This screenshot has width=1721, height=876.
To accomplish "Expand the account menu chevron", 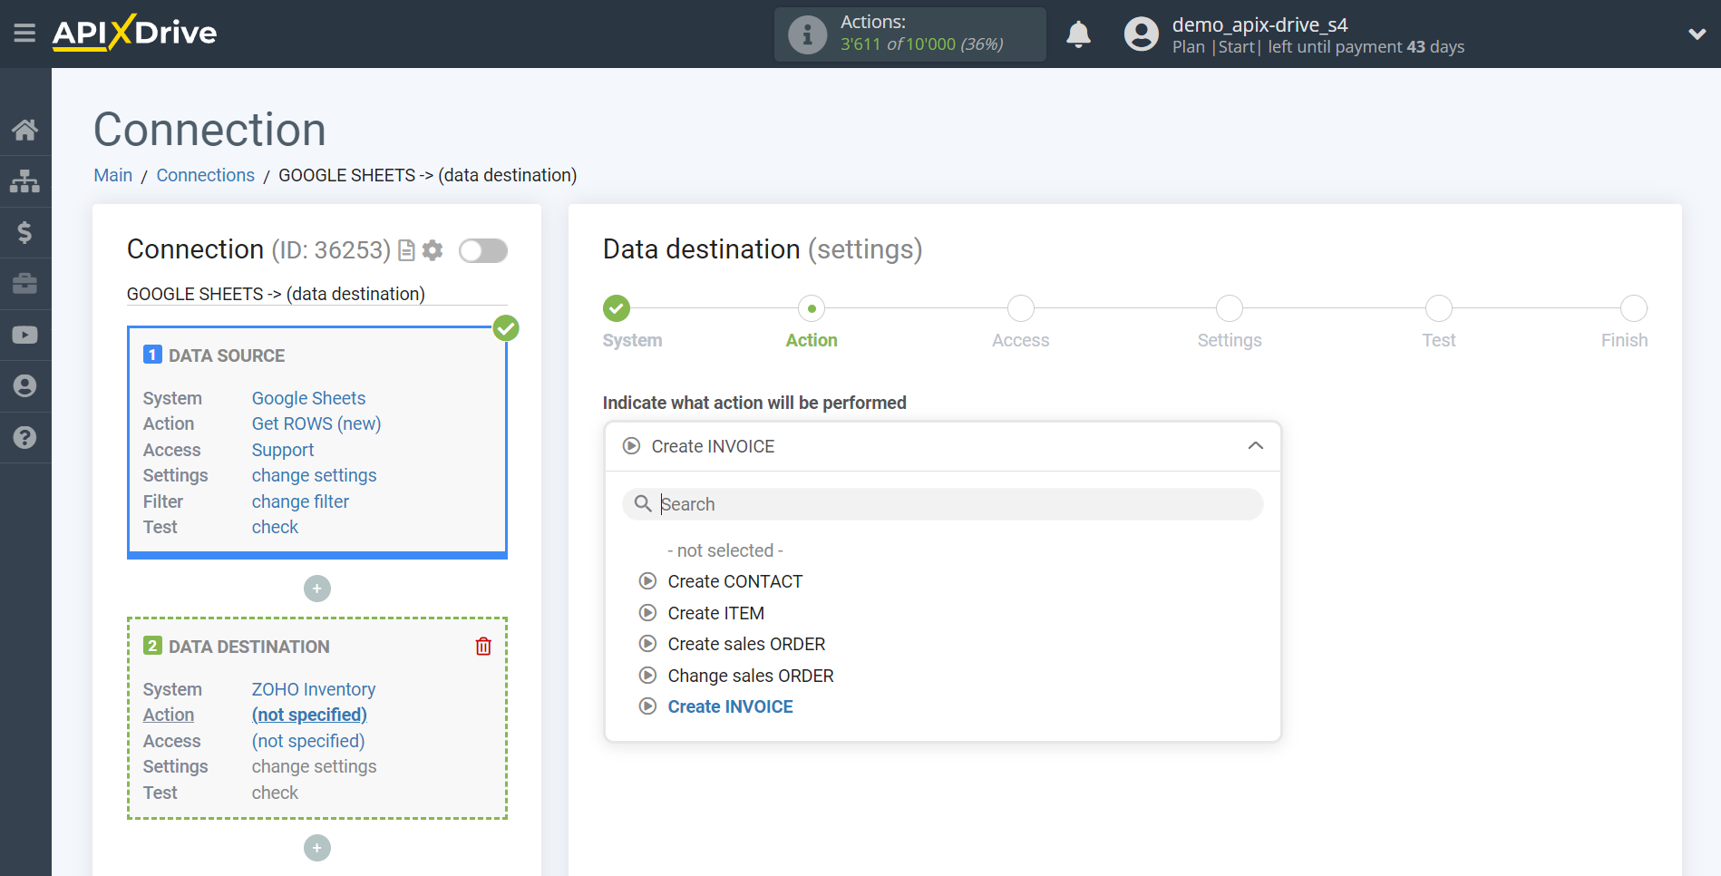I will coord(1697,34).
